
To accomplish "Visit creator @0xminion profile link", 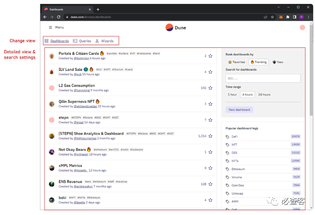I will click(x=81, y=58).
